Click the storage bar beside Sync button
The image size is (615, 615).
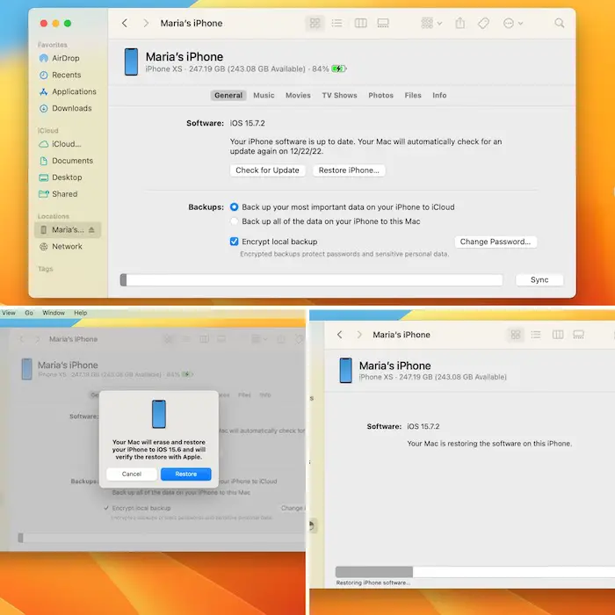(x=311, y=280)
